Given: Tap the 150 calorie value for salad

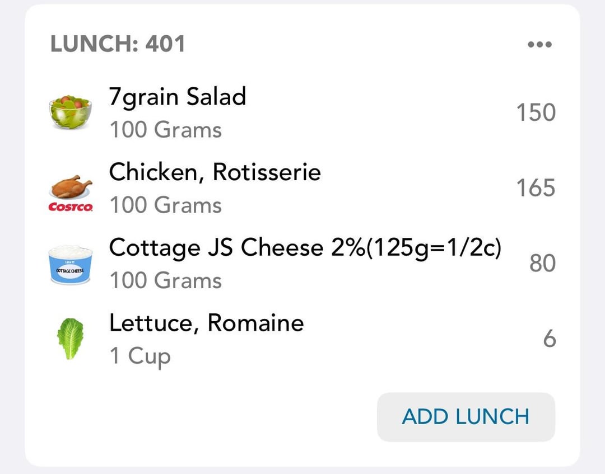Looking at the screenshot, I should pos(536,112).
